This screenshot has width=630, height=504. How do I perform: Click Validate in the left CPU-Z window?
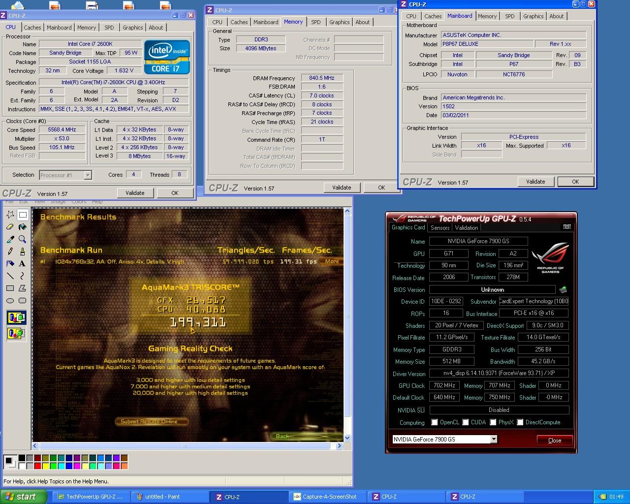click(x=135, y=193)
